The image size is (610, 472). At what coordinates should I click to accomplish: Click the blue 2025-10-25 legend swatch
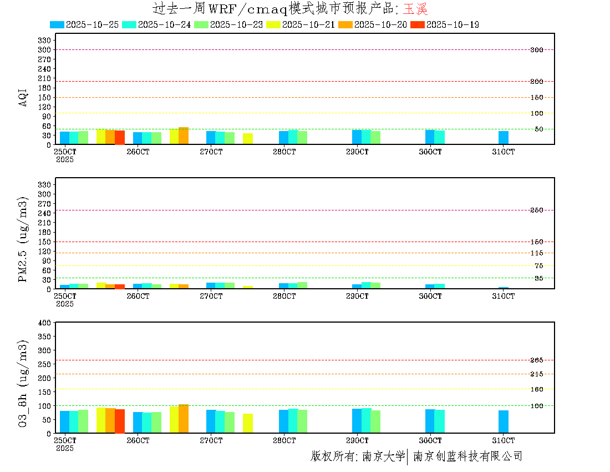[x=57, y=24]
